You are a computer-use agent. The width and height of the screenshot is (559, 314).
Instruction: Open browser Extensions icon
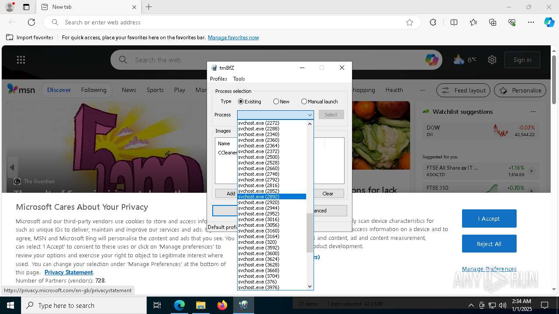(433, 22)
